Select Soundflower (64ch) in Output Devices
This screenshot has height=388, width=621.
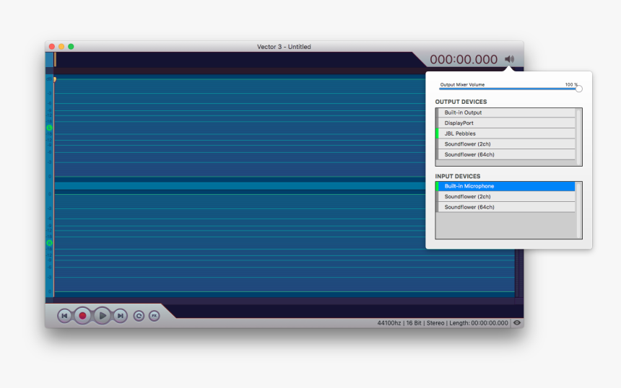(x=505, y=154)
